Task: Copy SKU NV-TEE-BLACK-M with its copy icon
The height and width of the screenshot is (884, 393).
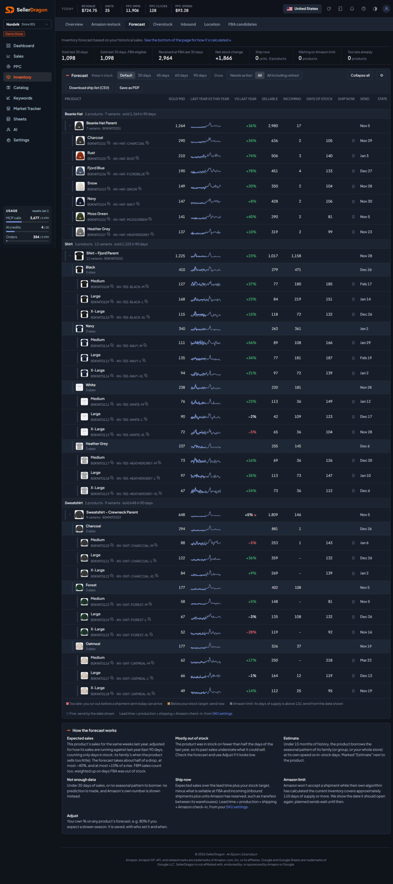Action: [147, 286]
